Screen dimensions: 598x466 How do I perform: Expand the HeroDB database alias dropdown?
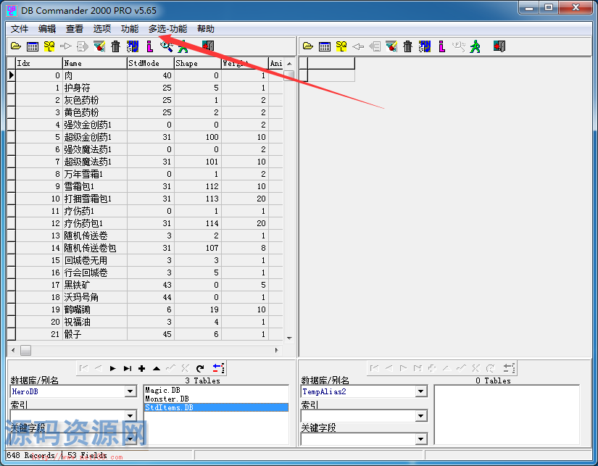pyautogui.click(x=130, y=391)
